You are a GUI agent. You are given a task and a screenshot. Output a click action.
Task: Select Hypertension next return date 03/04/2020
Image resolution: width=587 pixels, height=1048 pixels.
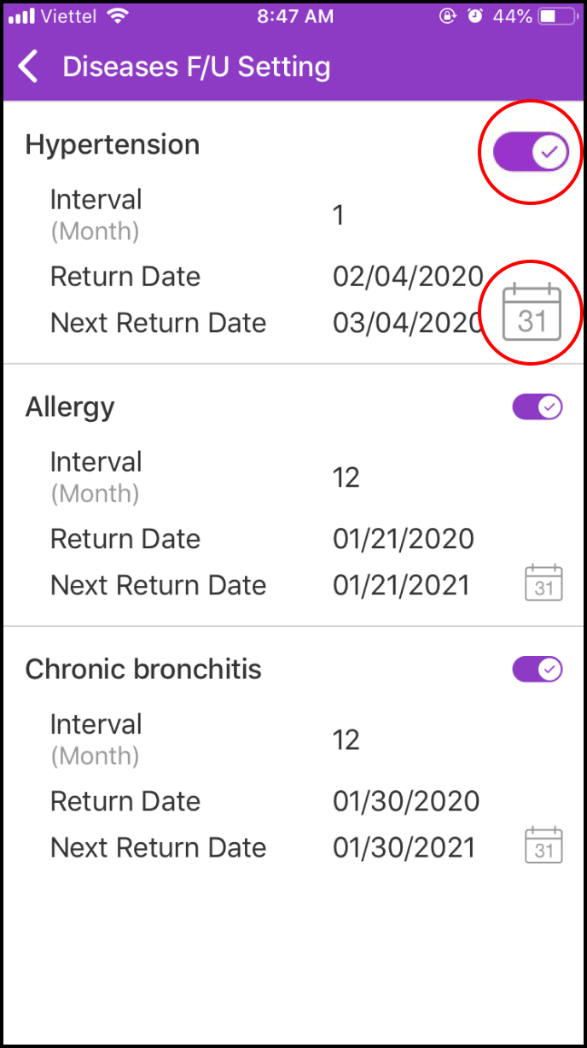(x=408, y=323)
